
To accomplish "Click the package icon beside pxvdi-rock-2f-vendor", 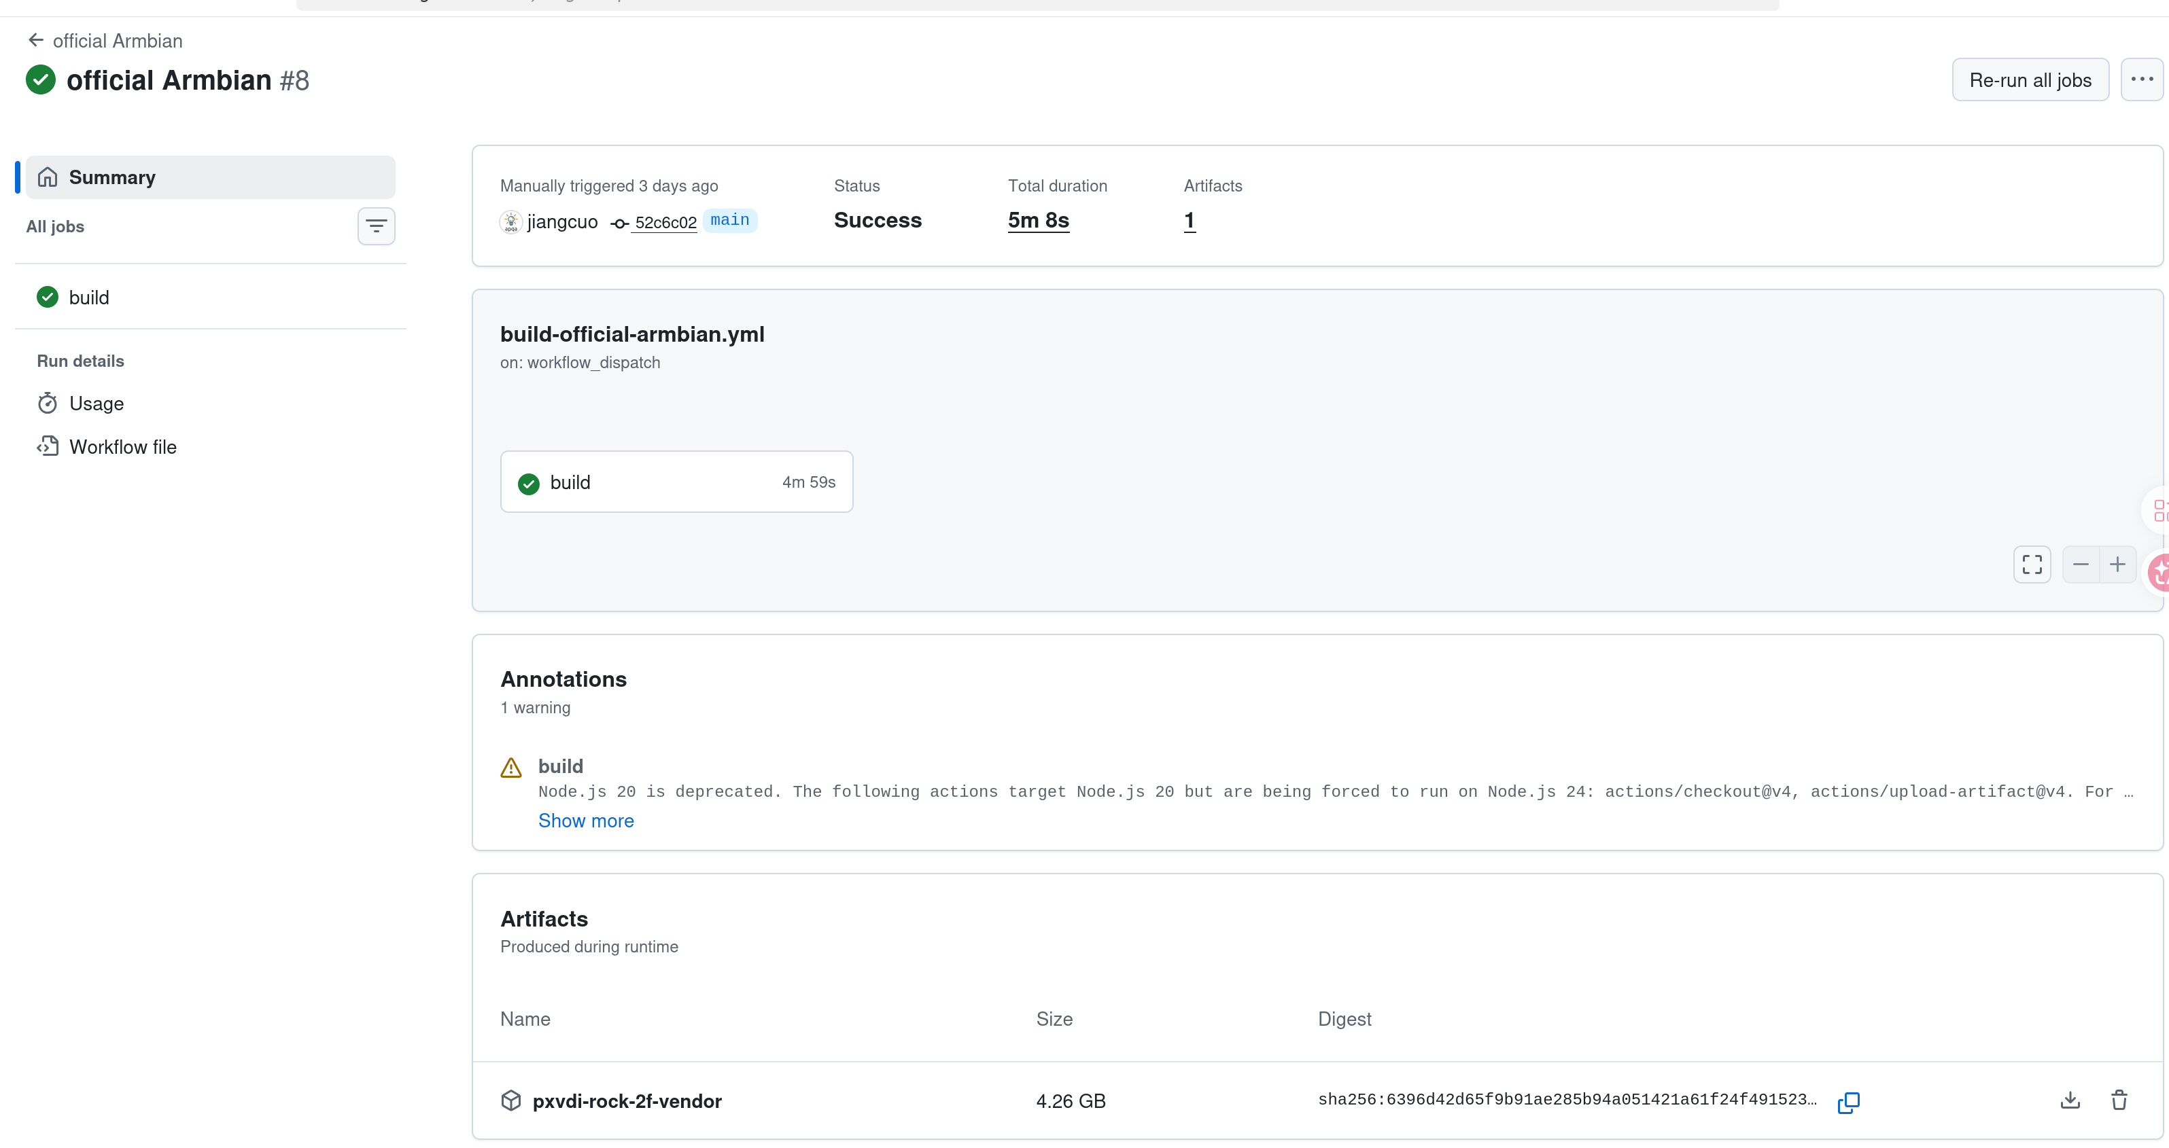I will coord(511,1100).
